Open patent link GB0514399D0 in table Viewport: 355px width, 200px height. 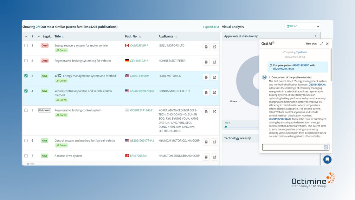tap(139, 76)
